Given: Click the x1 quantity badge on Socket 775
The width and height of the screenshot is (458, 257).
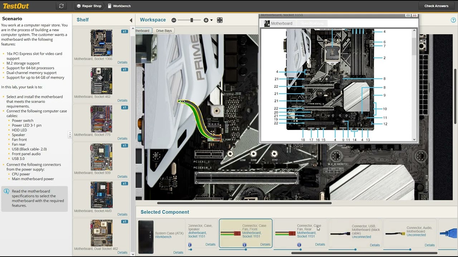Looking at the screenshot, I should pos(124,107).
